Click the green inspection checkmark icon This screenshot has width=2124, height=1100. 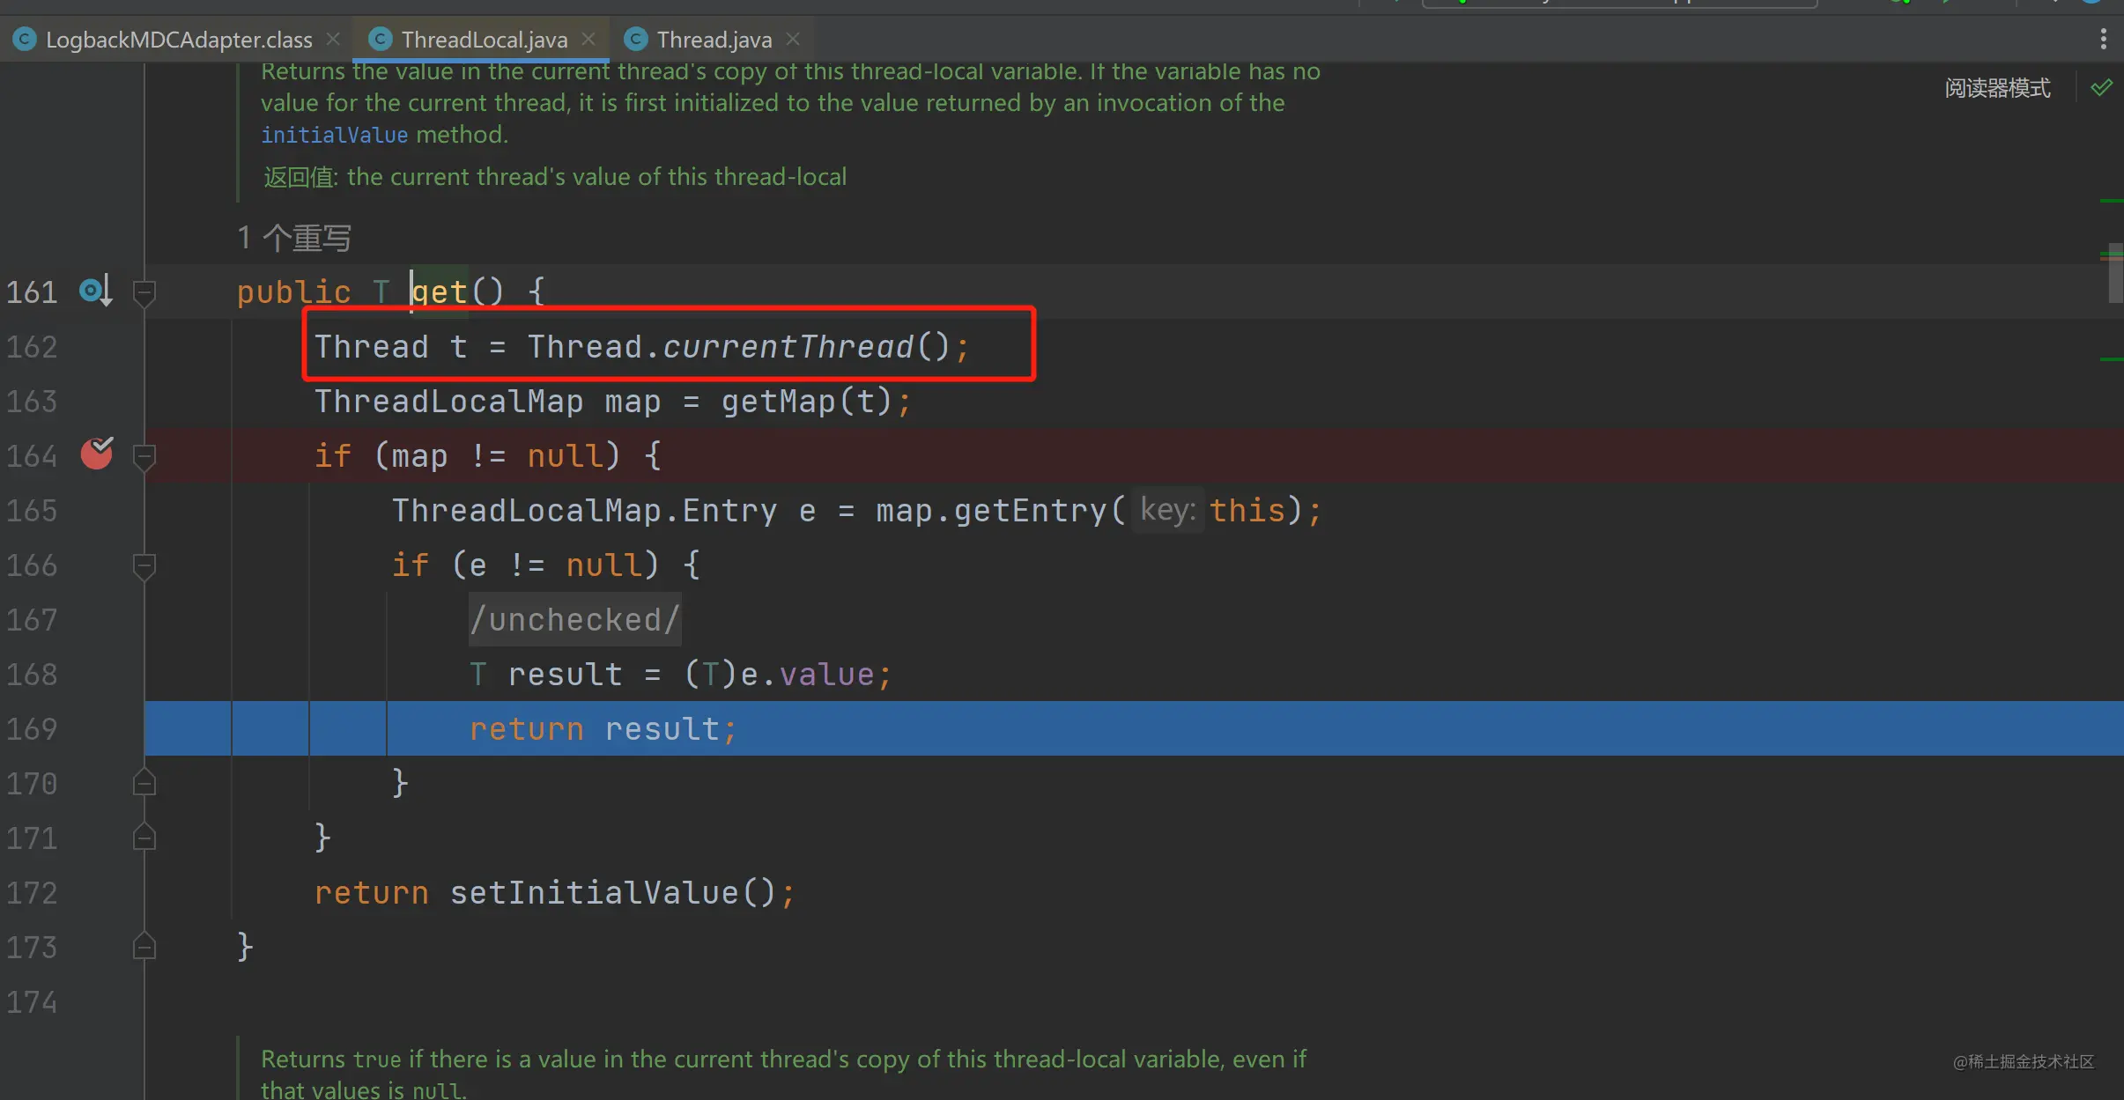coord(2101,87)
